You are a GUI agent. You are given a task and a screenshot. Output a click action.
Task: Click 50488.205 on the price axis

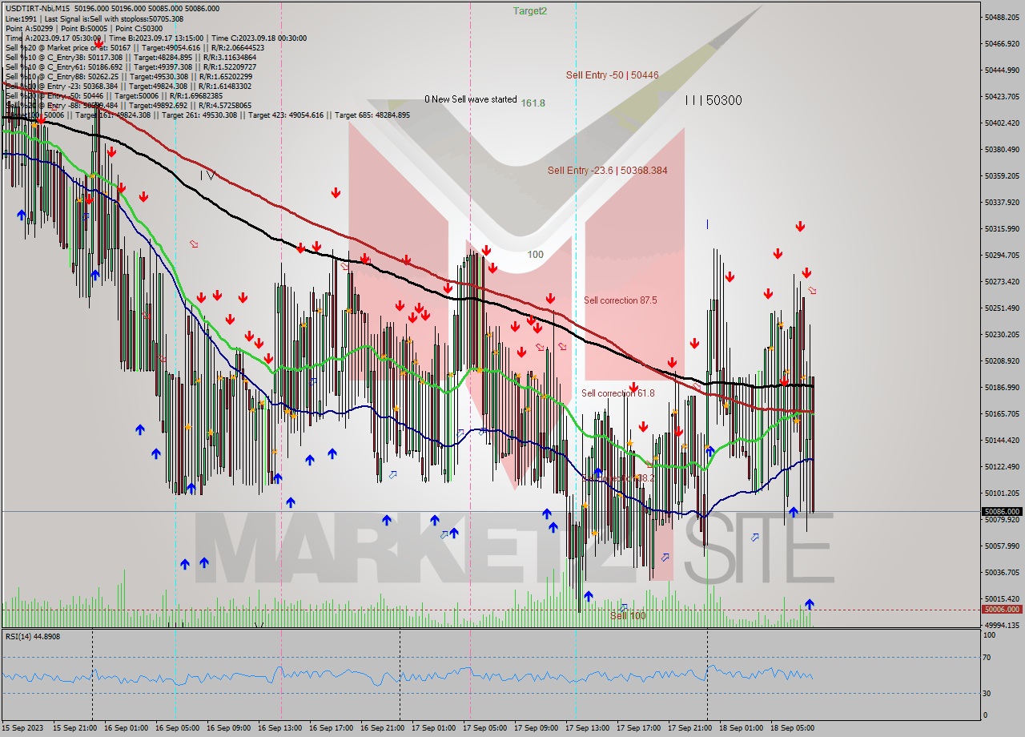click(1002, 17)
